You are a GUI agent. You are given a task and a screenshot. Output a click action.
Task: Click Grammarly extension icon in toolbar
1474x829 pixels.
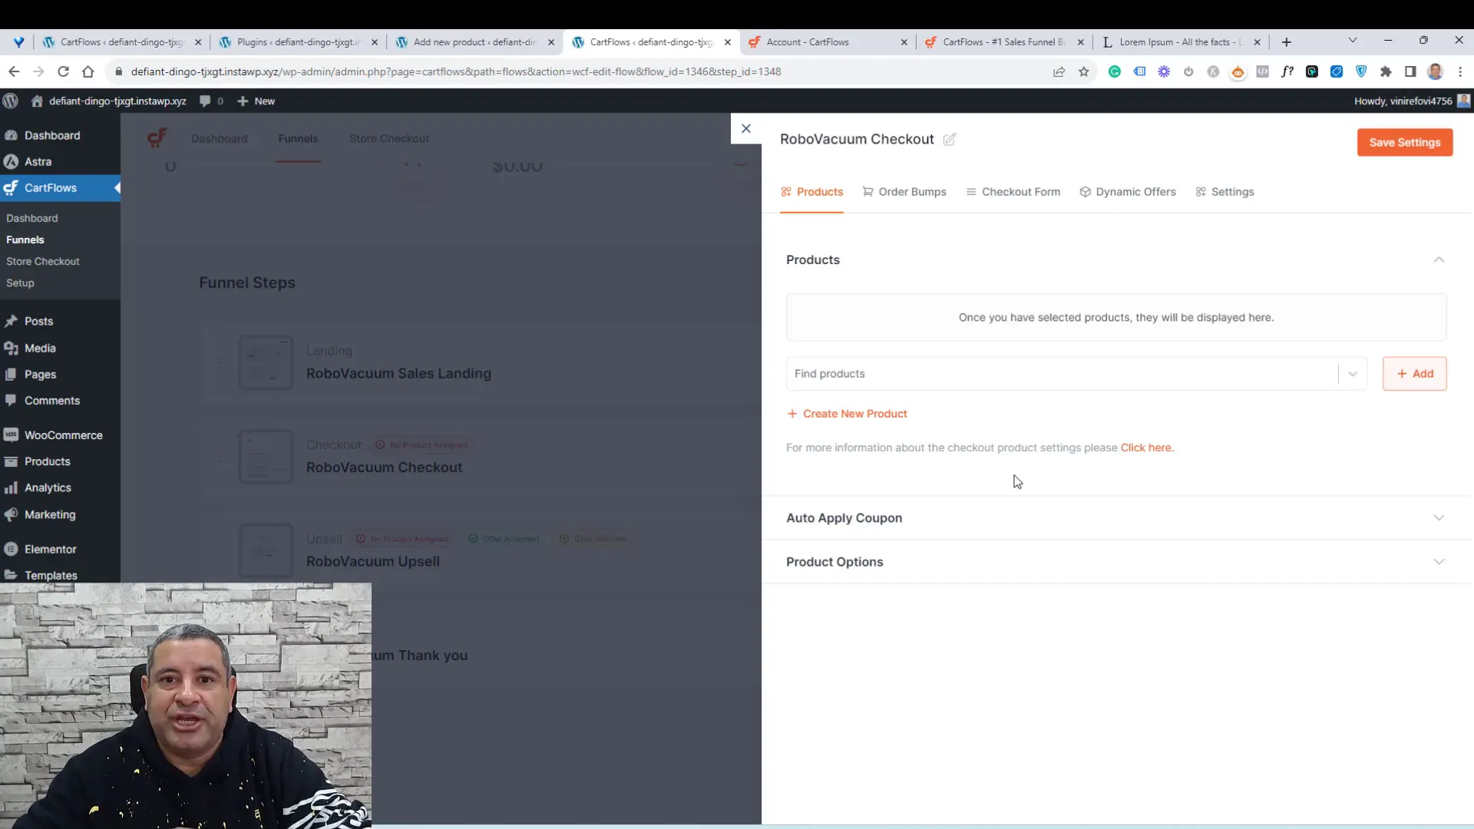[x=1115, y=71]
